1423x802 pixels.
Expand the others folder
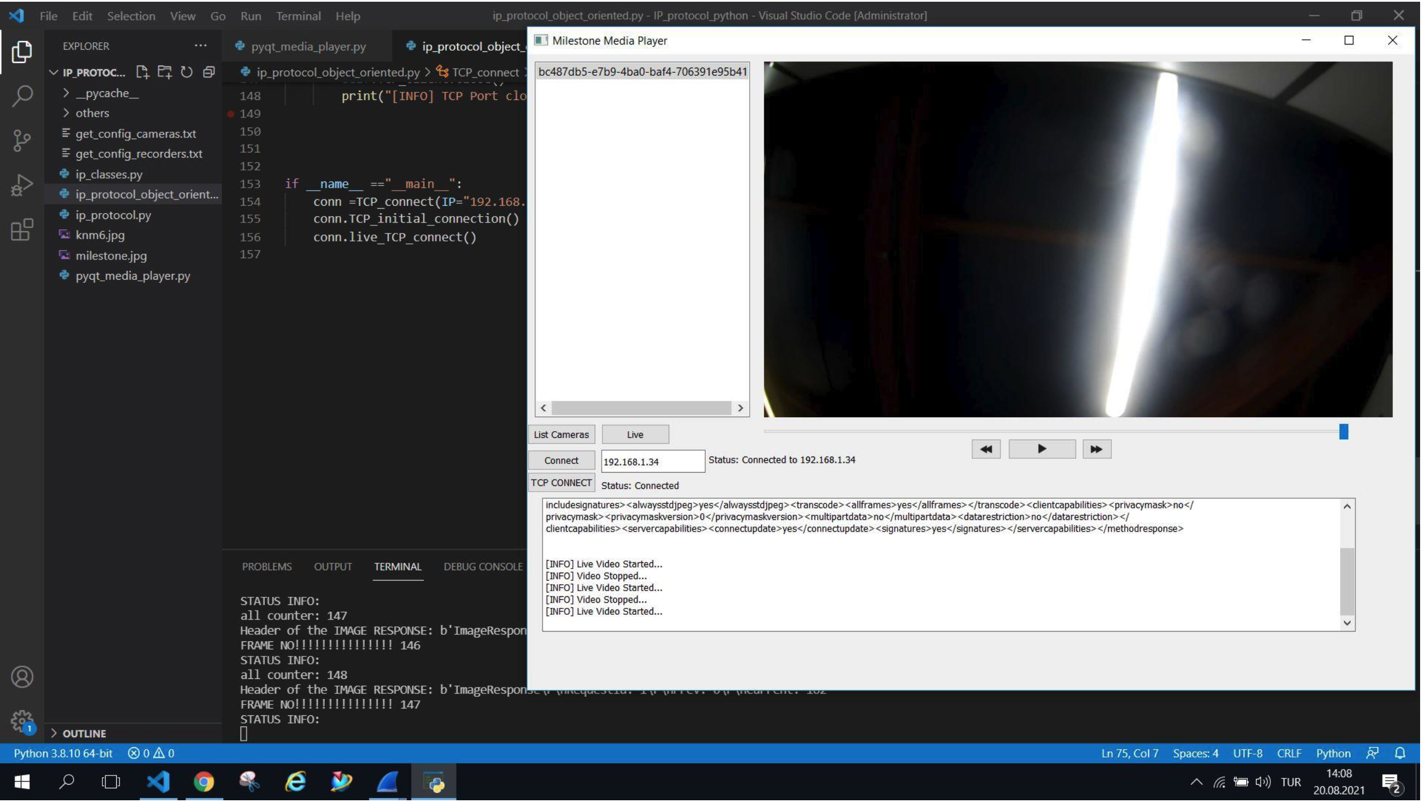tap(86, 113)
